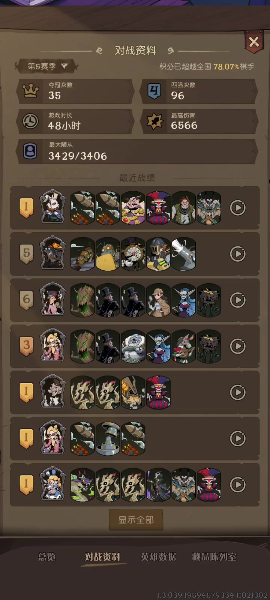The height and width of the screenshot is (600, 270).
Task: Tap the first-place rank badge in top row
Action: (x=26, y=208)
